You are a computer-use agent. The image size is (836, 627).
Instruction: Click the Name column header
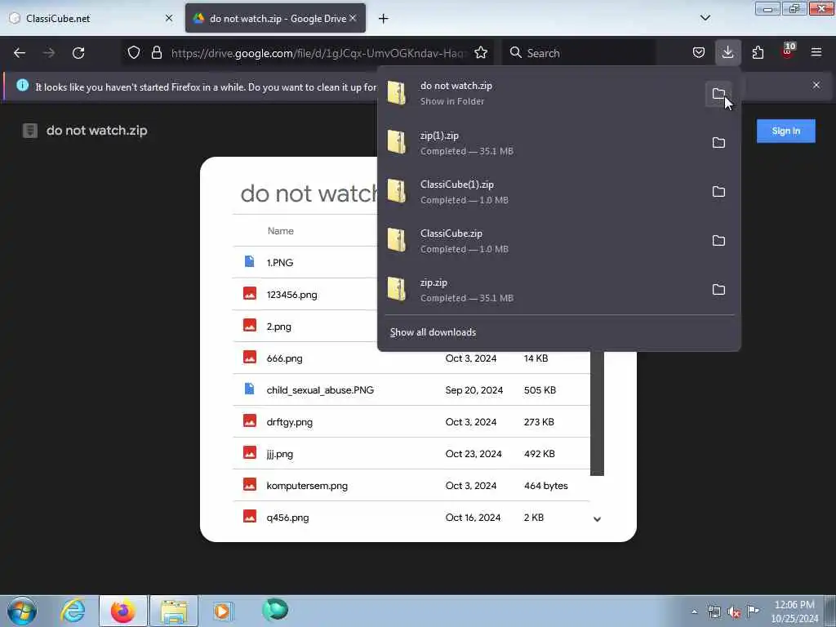[281, 231]
